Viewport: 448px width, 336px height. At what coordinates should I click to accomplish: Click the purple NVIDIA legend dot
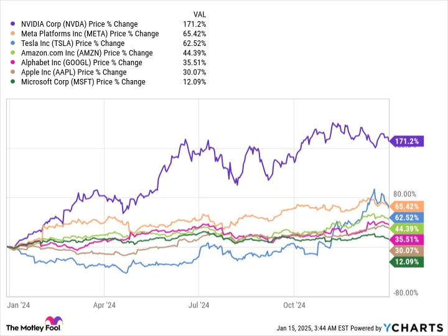[x=12, y=24]
